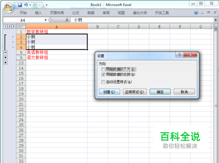The height and width of the screenshot is (163, 219).
Task: Show outline level 1
Action: (5, 26)
